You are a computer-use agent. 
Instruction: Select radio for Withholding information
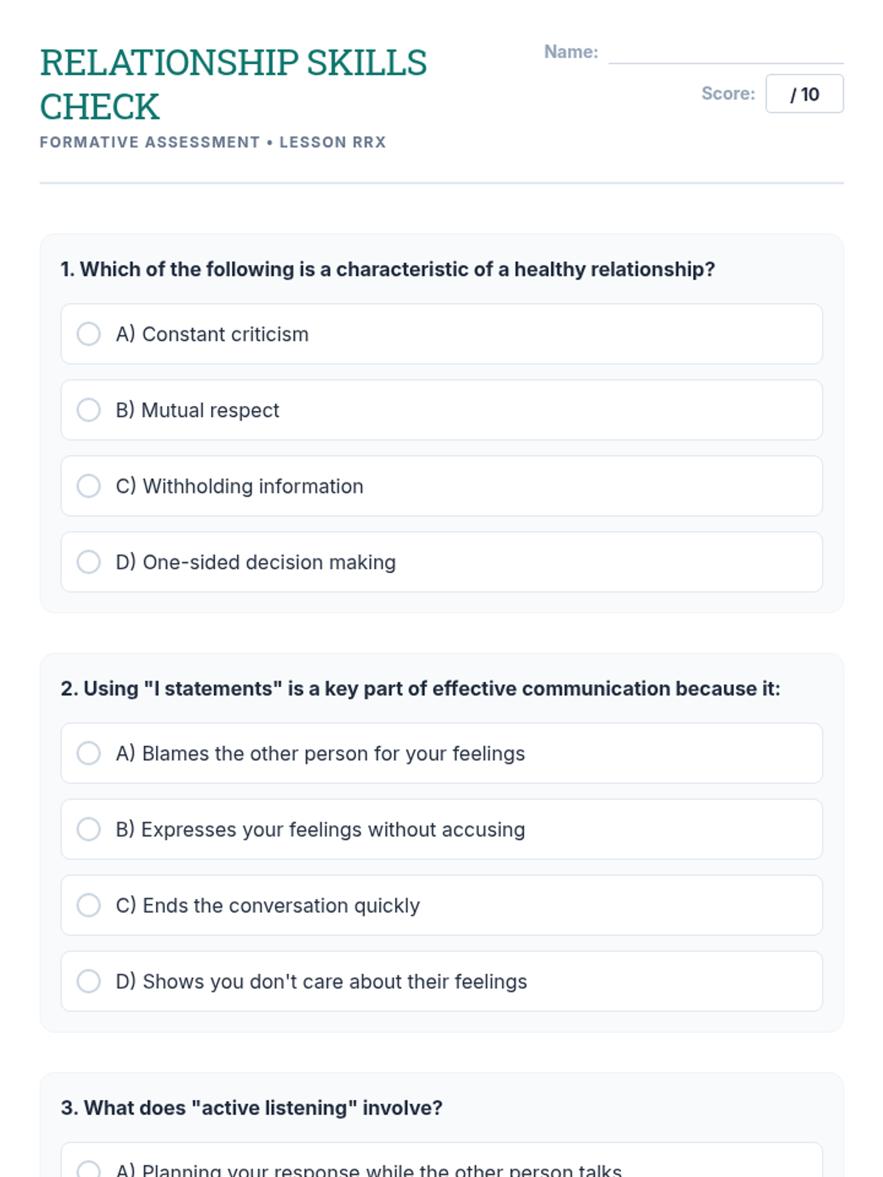tap(88, 486)
